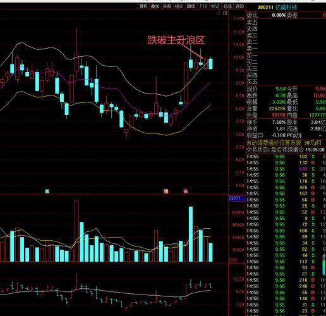Select the trade row with 246 volume

pos(286,286)
